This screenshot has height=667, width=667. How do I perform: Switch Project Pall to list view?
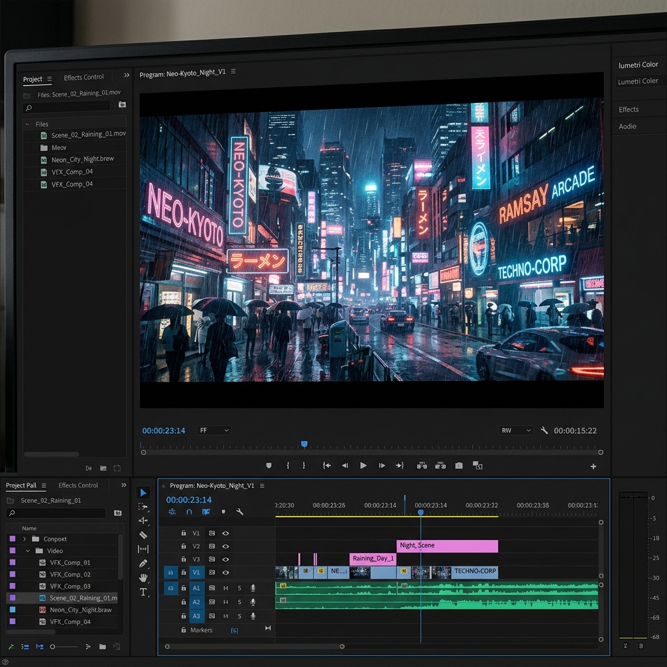point(25,647)
